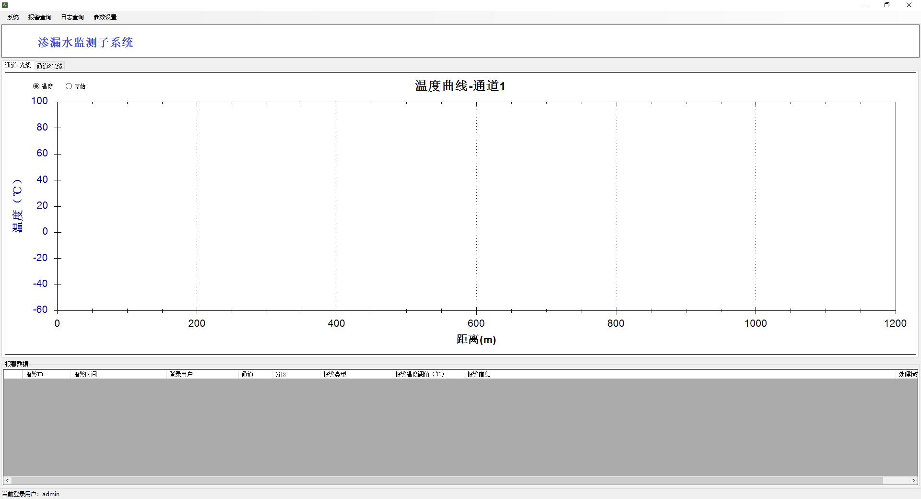Switch to the 通道1光缆 tab
921x499 pixels.
[18, 66]
